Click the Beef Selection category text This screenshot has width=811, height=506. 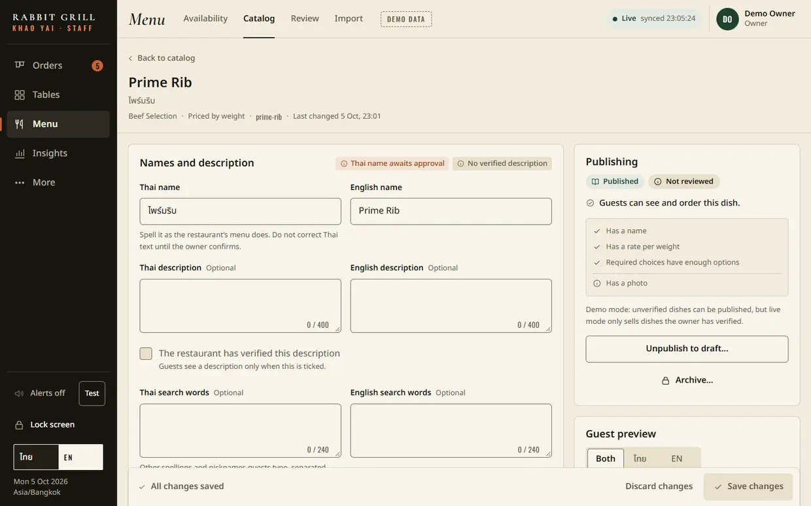152,116
